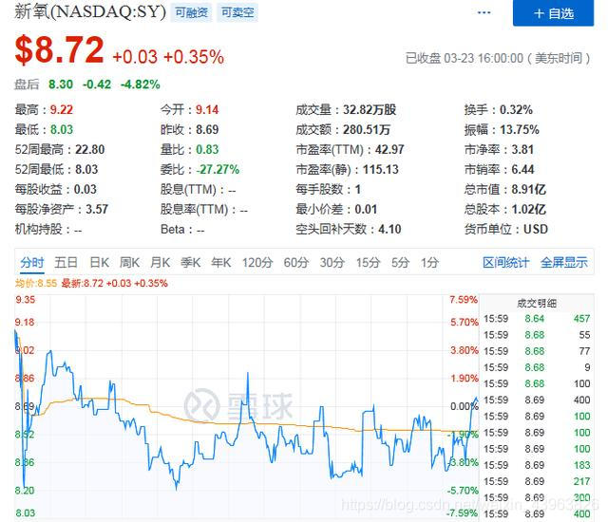
Task: Click the 成交明细 panel header
Action: [537, 303]
